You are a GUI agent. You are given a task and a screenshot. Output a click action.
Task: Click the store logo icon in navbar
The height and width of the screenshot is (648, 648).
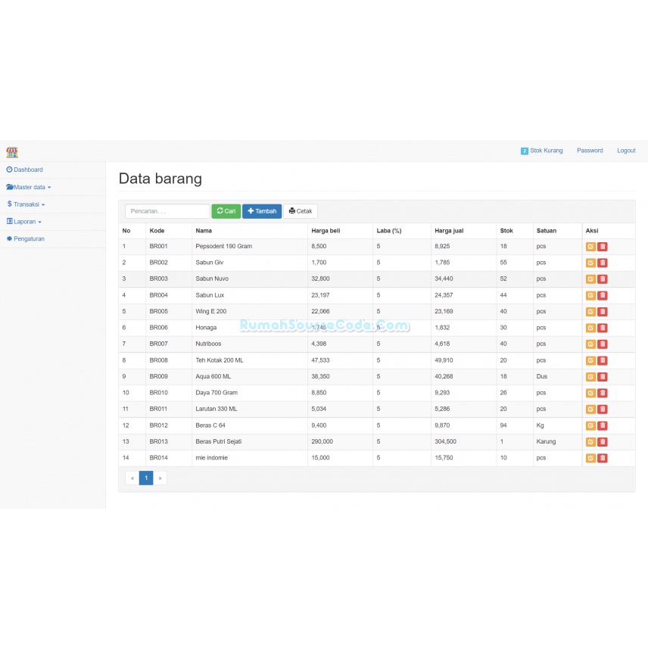pos(12,151)
